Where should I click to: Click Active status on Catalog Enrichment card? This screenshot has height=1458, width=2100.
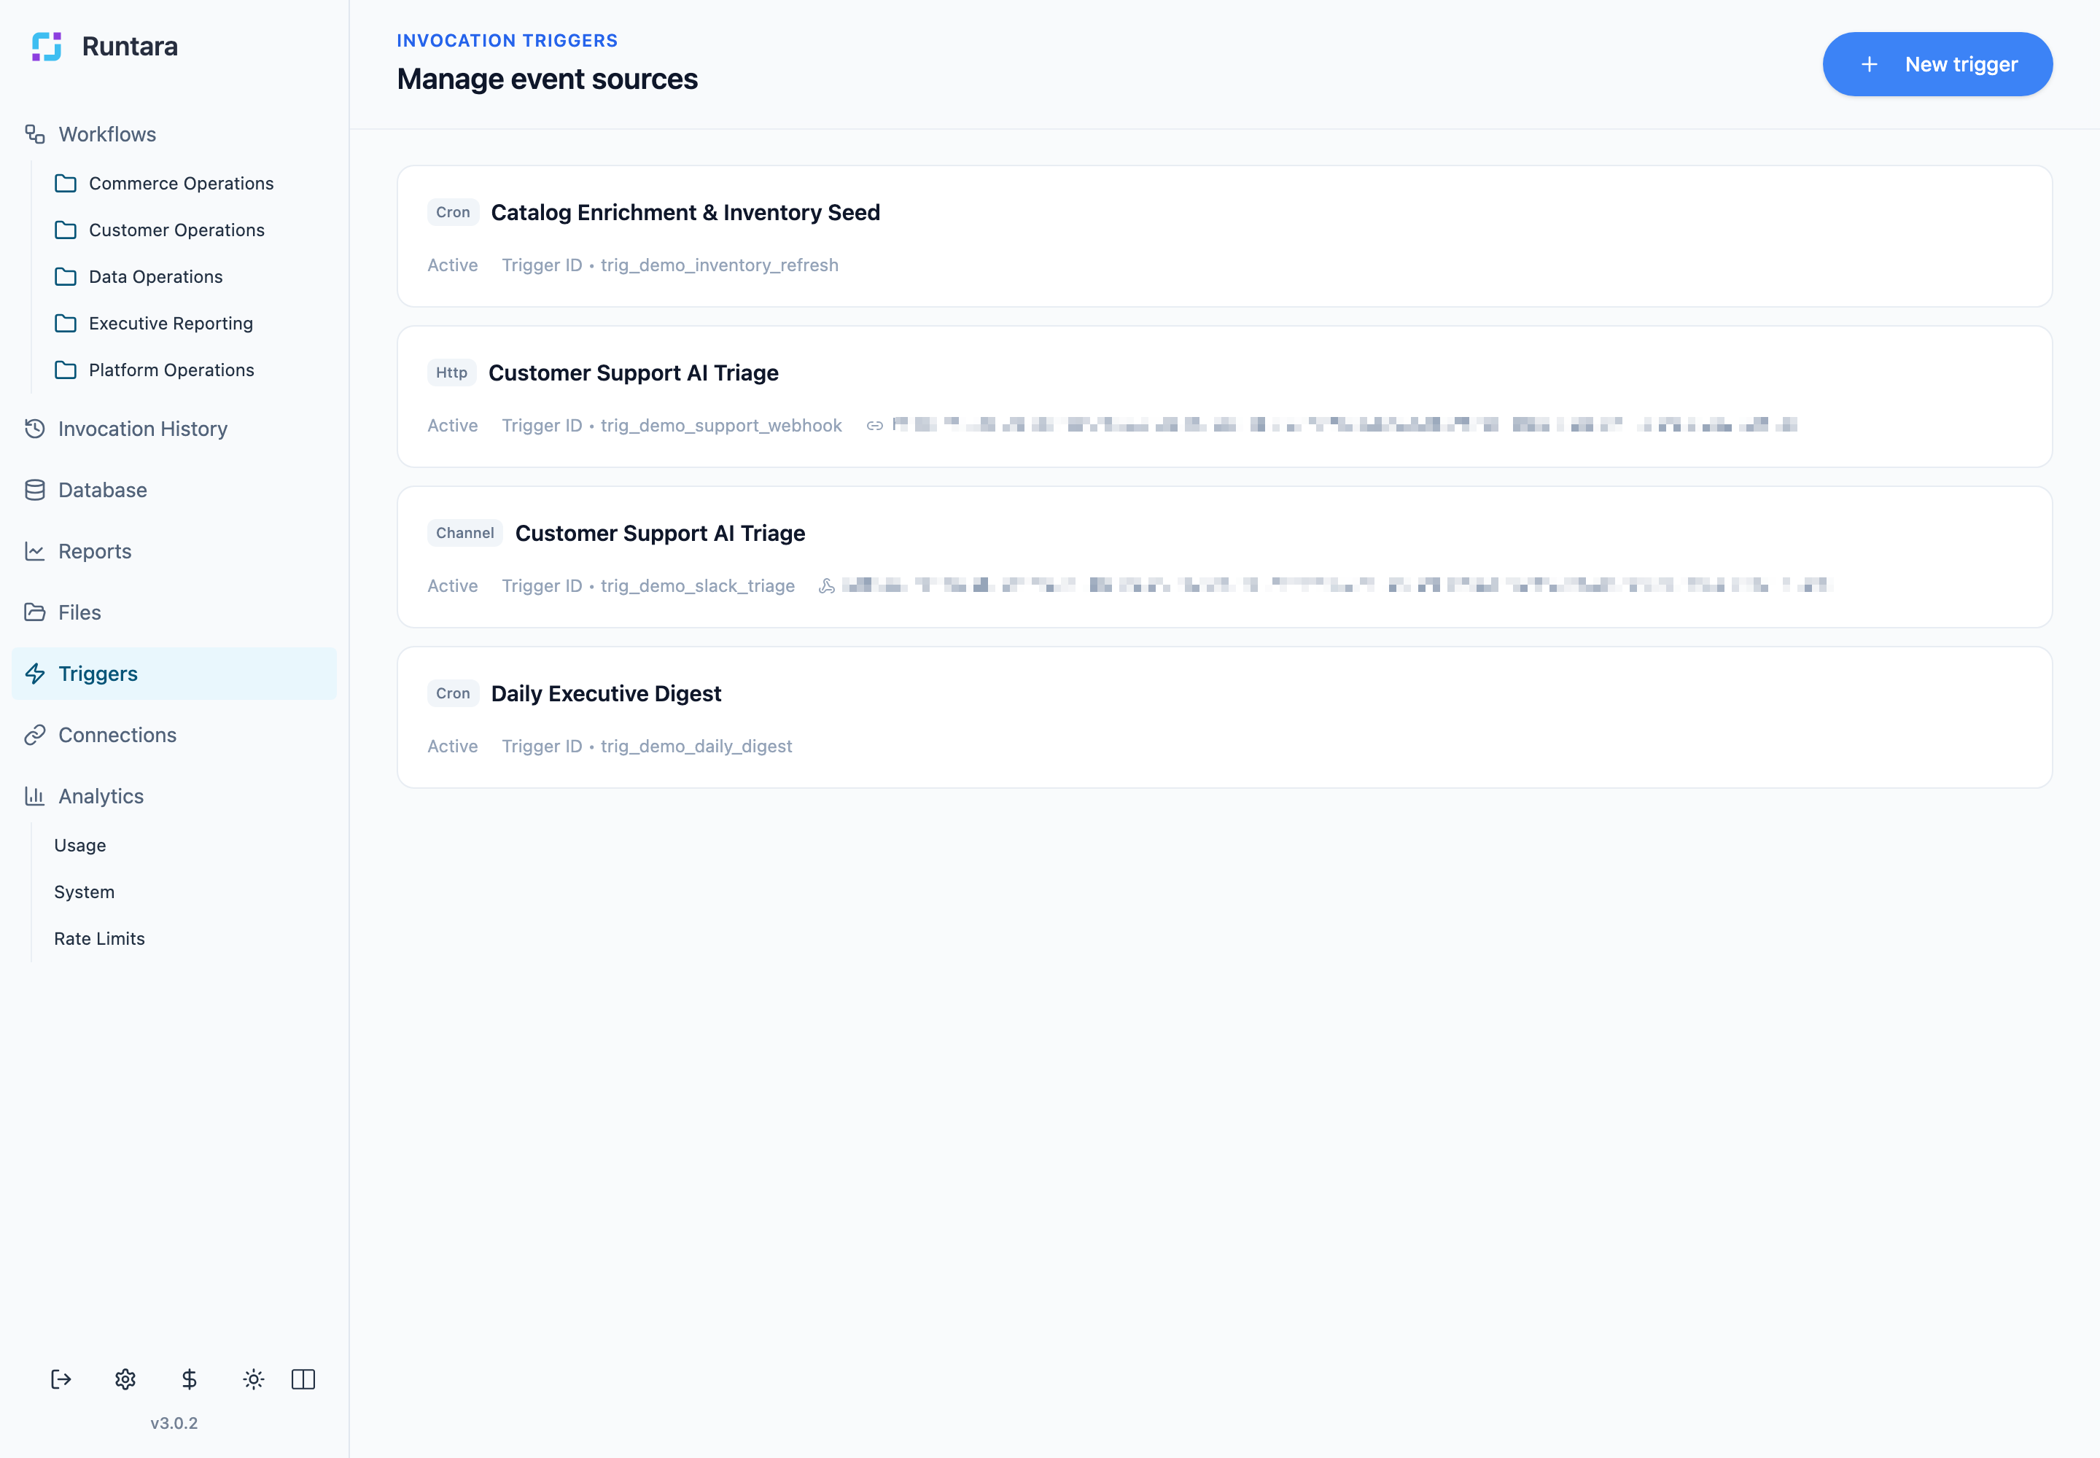click(452, 265)
